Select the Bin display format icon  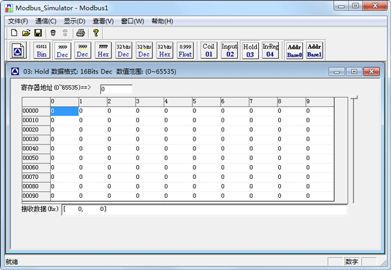pos(42,50)
